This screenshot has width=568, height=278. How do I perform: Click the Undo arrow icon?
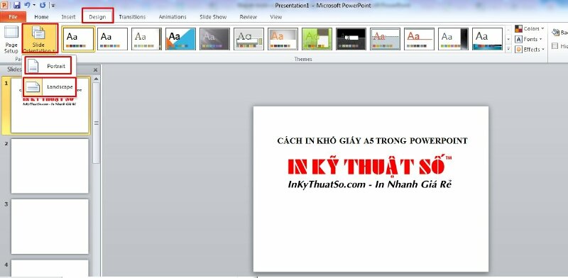click(27, 5)
